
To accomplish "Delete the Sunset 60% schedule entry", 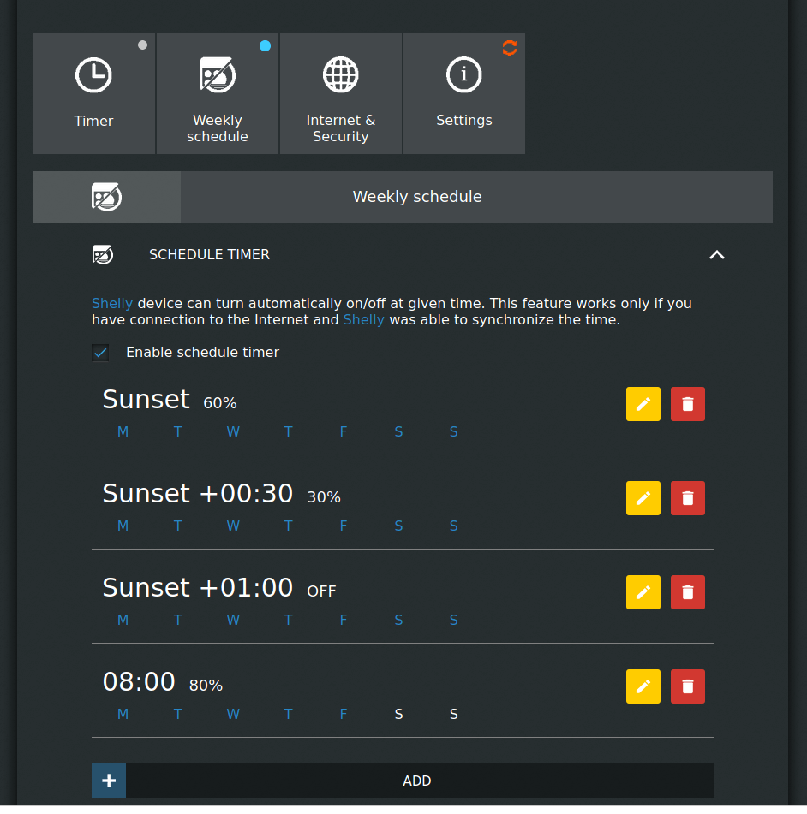I will point(688,404).
